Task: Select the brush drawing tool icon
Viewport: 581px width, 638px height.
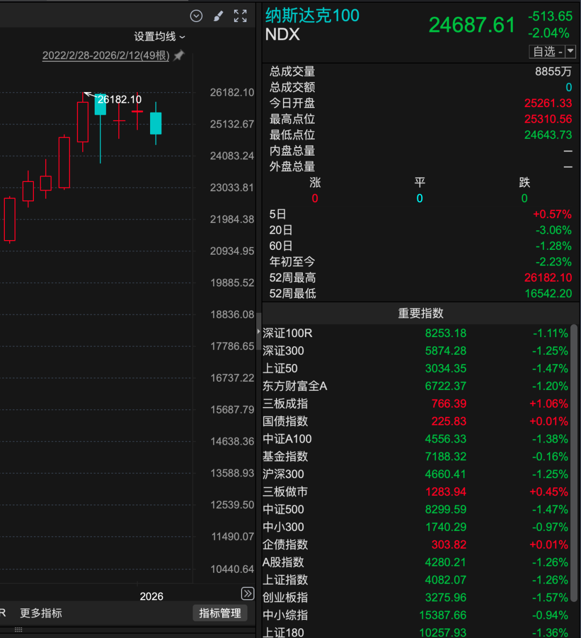Action: coord(218,16)
